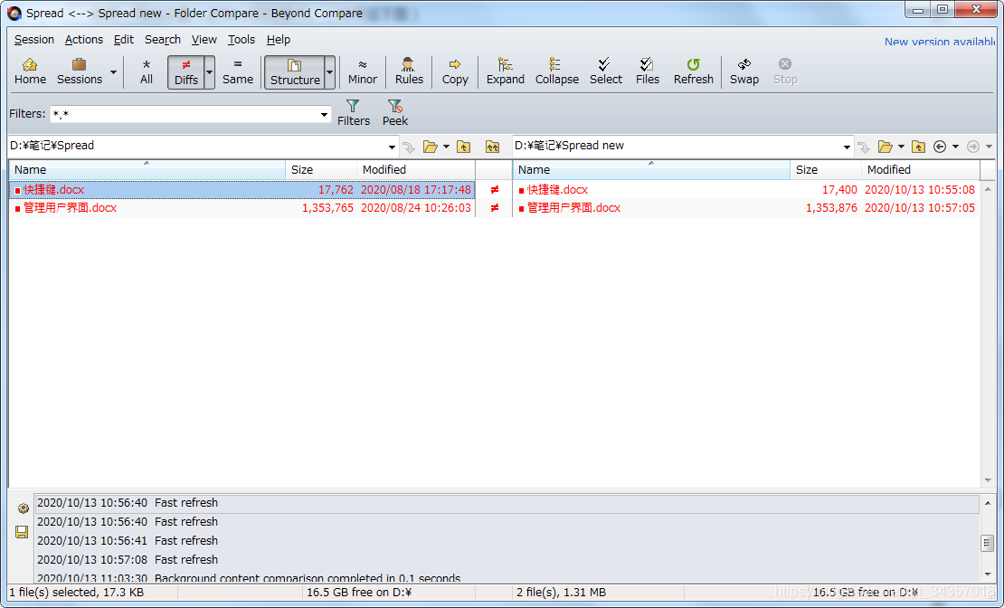Open the right folder path history dropdown
Image resolution: width=1004 pixels, height=608 pixels.
click(847, 147)
